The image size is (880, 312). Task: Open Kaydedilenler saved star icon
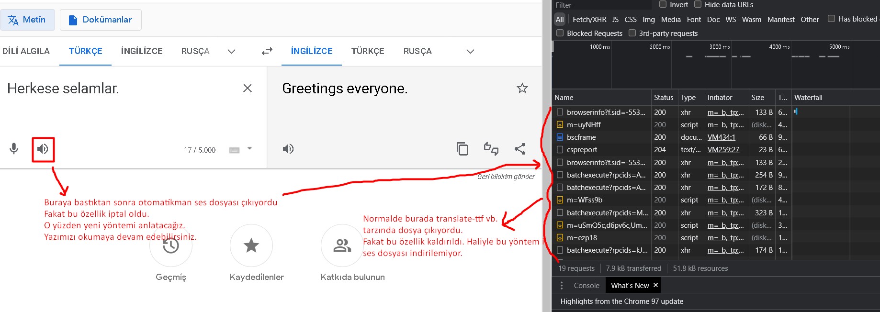coord(251,245)
